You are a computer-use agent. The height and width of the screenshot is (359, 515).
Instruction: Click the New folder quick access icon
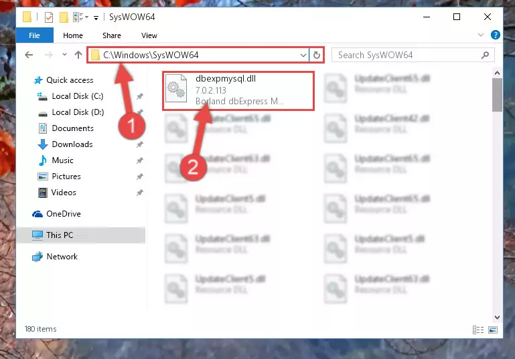tap(64, 17)
